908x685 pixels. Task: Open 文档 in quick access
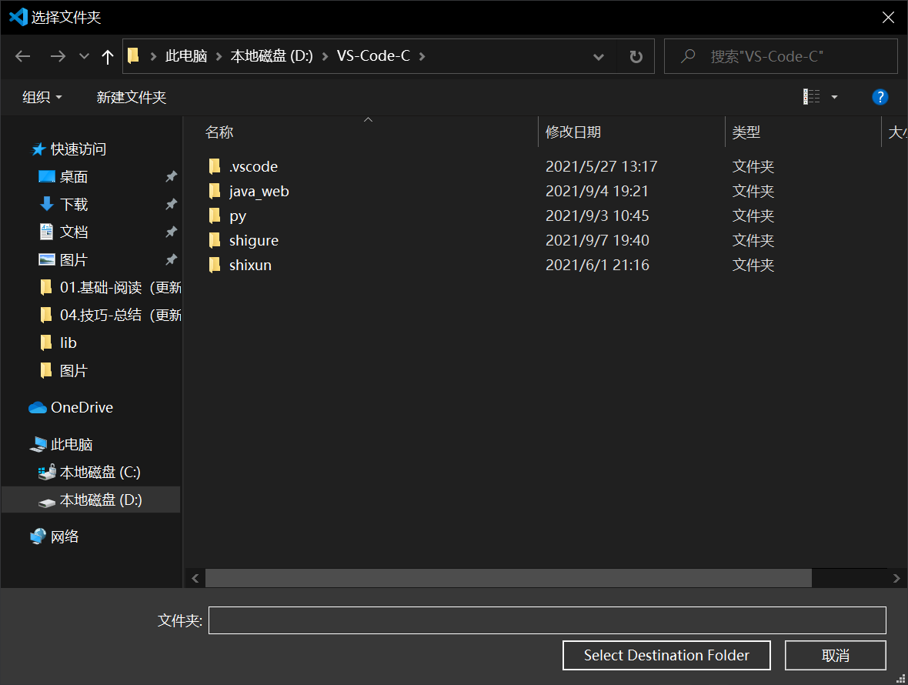pos(63,232)
